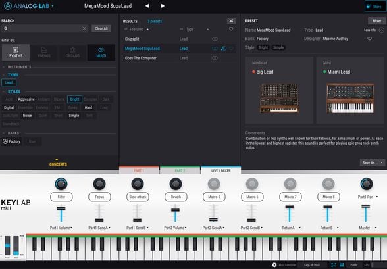Select the KeyLab mkII controller field

coord(312,265)
